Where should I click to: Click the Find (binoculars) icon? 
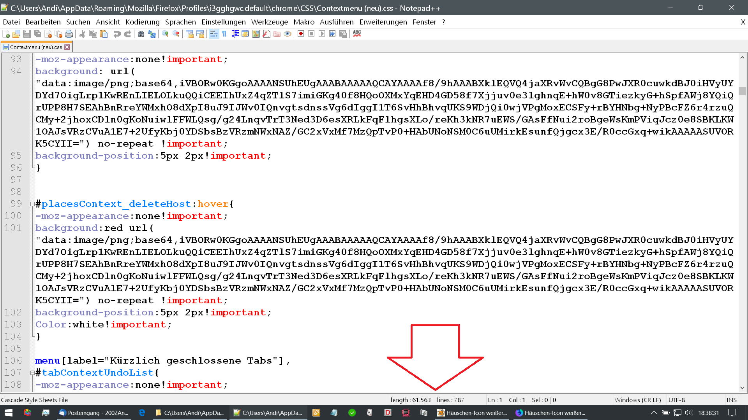click(x=141, y=34)
